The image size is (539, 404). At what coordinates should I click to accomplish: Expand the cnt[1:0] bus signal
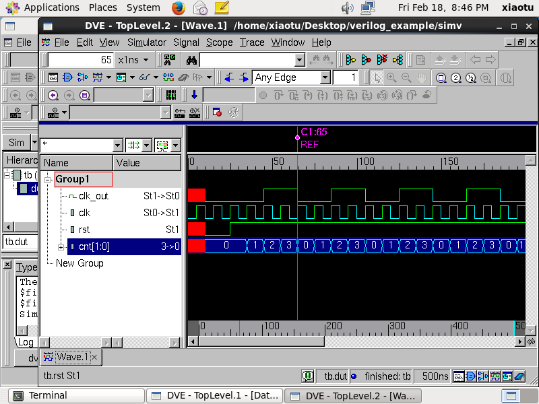pyautogui.click(x=61, y=247)
